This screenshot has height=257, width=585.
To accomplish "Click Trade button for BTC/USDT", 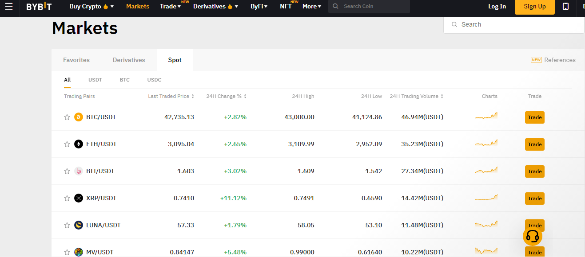I will coord(535,117).
